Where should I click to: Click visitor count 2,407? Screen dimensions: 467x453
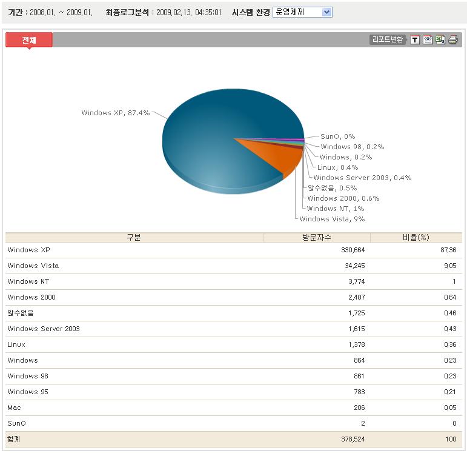tap(357, 297)
